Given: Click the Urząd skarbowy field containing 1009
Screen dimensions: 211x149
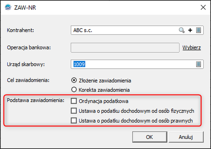Looking at the screenshot, I should pyautogui.click(x=137, y=64).
